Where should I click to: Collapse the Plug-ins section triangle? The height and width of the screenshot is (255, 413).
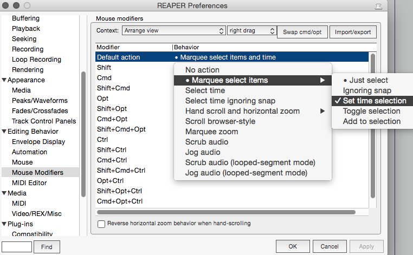[x=4, y=224]
